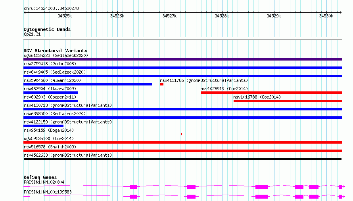
Task: Click the first magenta exon of PACSIN1|NM_020804
Action: 134,187
